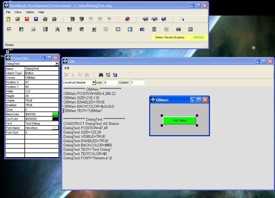Screen dimensions: 275x198
Task: Select the slider trackbar control tool
Action: (166, 29)
